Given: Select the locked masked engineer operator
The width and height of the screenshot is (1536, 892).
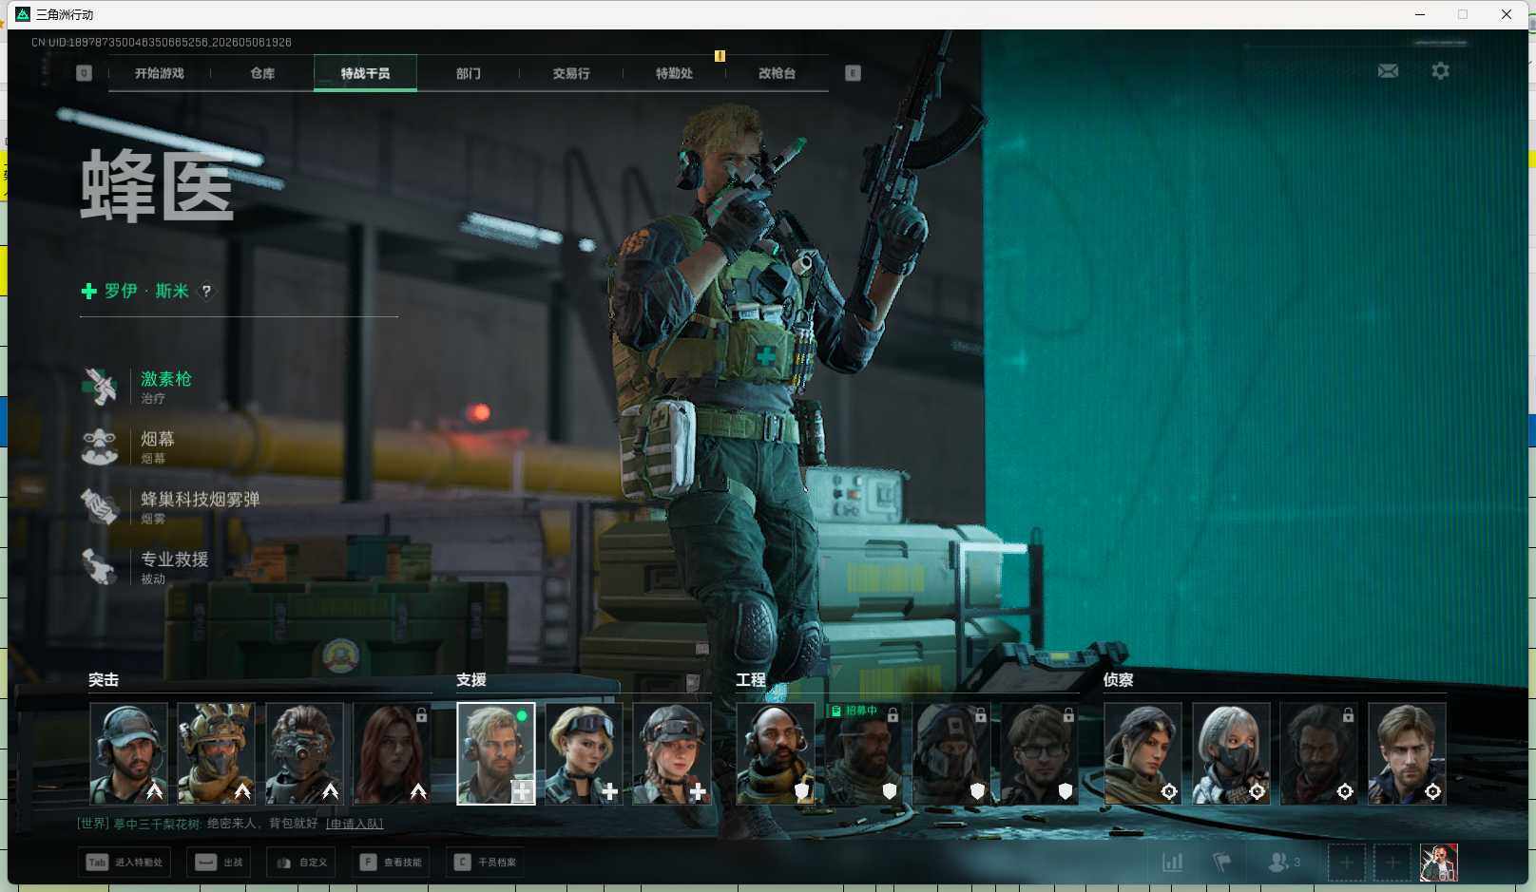Looking at the screenshot, I should (x=951, y=753).
